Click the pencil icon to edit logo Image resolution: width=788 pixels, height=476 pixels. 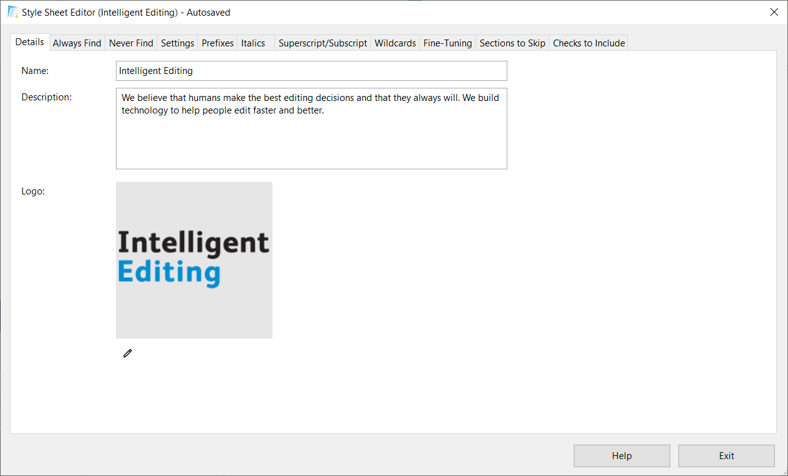click(x=128, y=354)
